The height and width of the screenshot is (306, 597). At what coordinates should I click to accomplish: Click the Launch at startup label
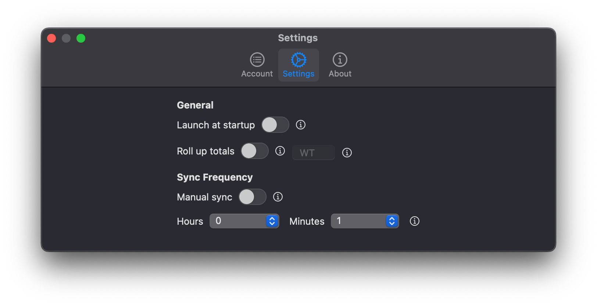(216, 125)
